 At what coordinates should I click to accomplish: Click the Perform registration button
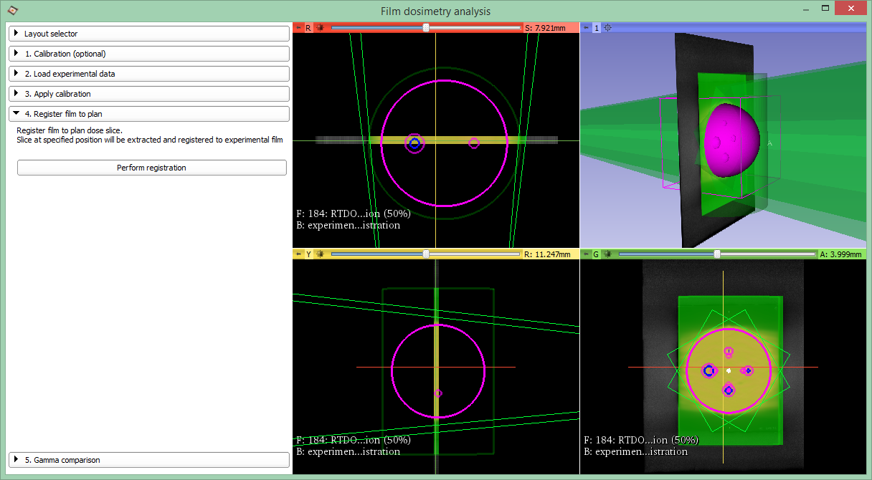click(151, 168)
